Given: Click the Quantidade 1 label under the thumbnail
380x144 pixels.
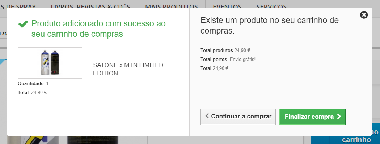Looking at the screenshot, I should (x=33, y=84).
